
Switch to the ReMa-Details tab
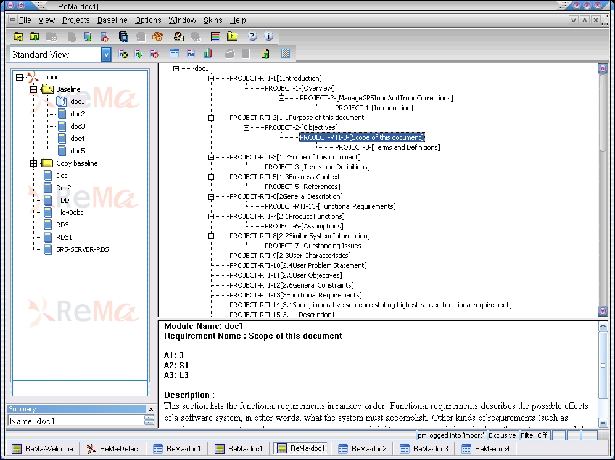point(114,449)
